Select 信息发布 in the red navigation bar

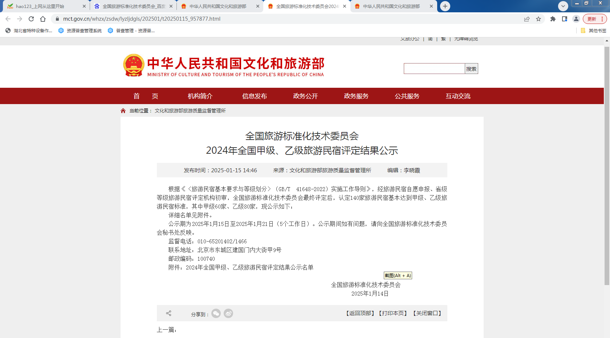tap(255, 96)
